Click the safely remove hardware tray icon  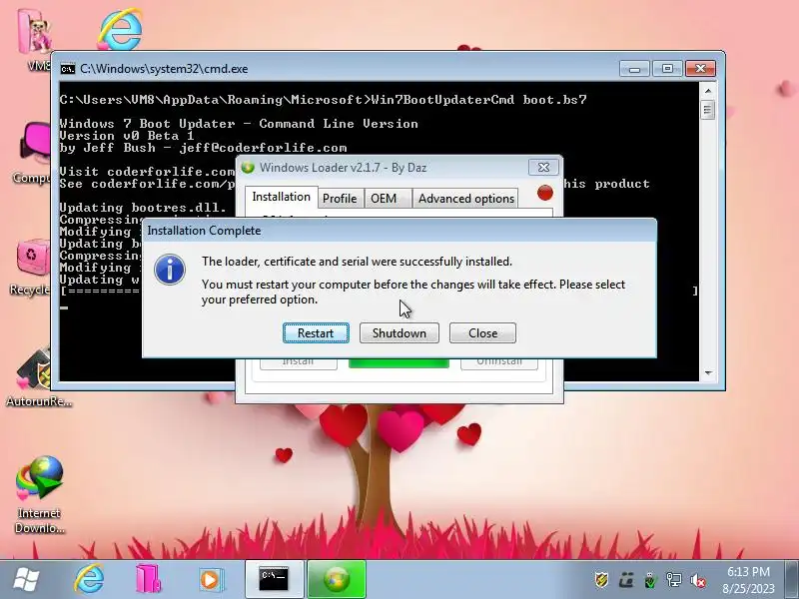coord(650,580)
